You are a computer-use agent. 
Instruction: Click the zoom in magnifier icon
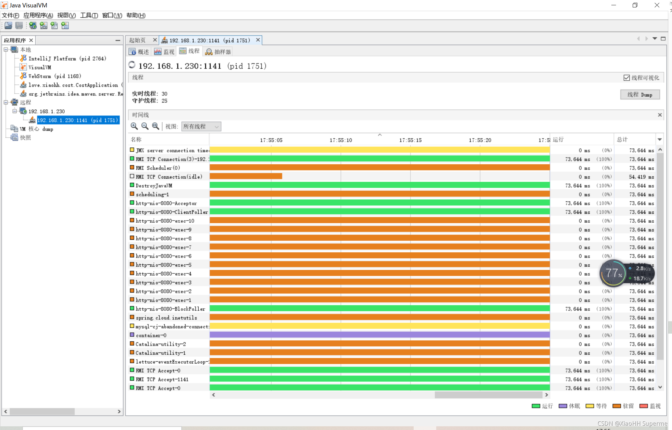click(134, 126)
